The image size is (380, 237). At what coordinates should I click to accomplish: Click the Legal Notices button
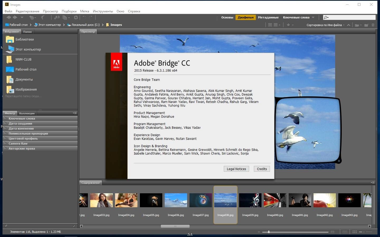[236, 169]
